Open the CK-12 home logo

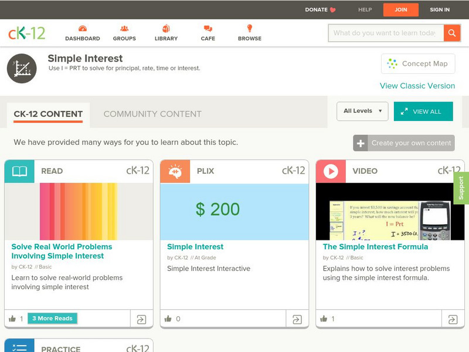(26, 33)
